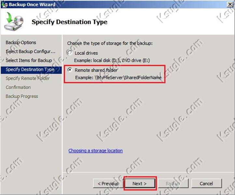Screen dimensions: 235x195
Task: Select the Local drives radio button
Action: coord(70,53)
